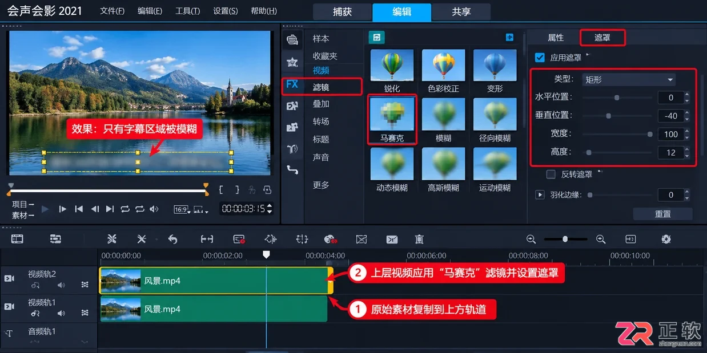
Task: Click the undo arrow in timeline toolbar
Action: (172, 240)
